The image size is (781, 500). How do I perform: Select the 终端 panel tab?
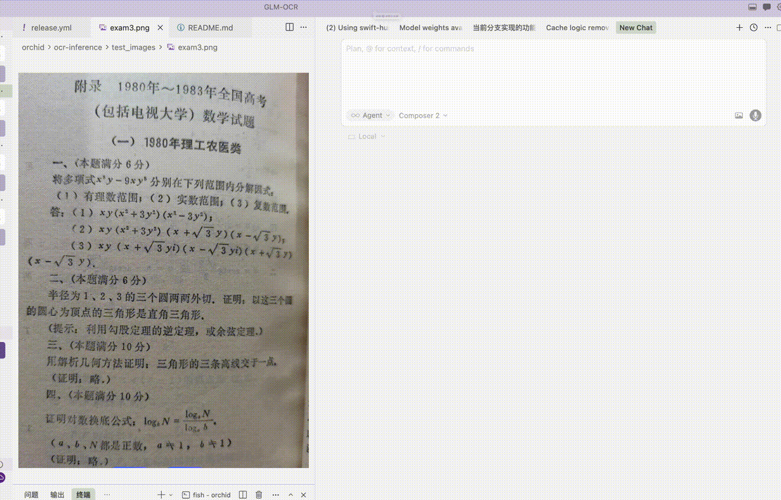click(83, 495)
